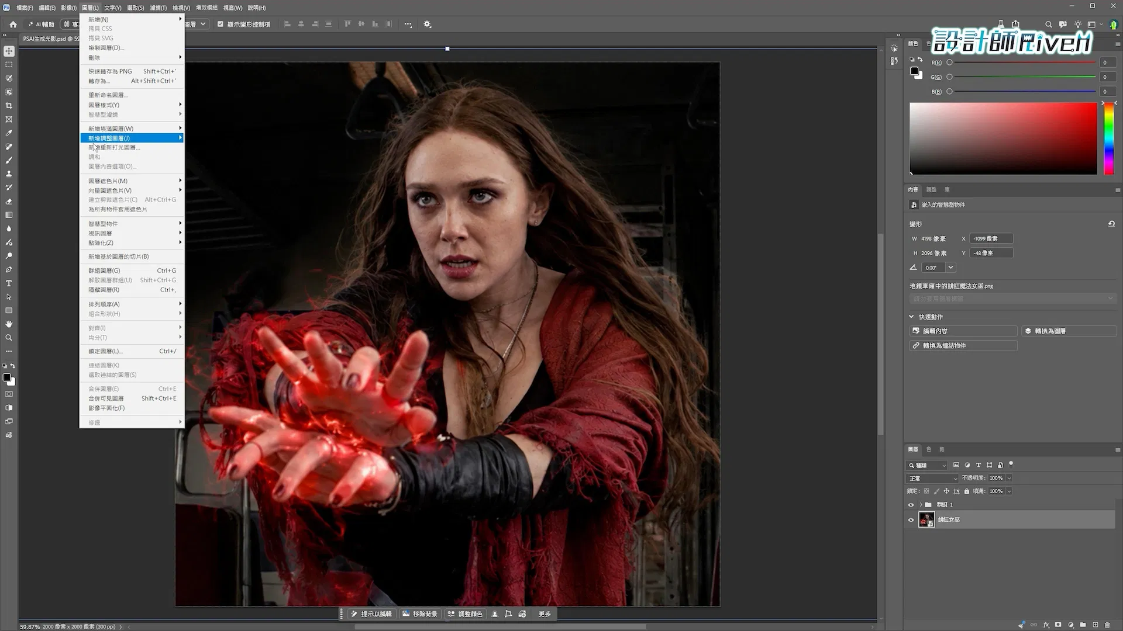Screen dimensions: 1123x631
Task: Select the Rectangular Marquee tool
Action: pos(9,65)
